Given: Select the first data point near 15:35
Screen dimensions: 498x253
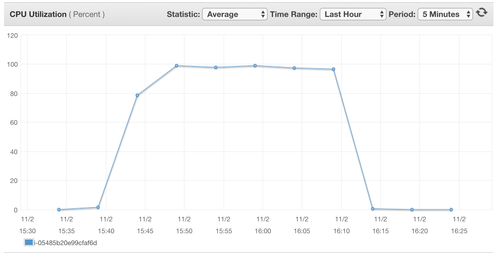Looking at the screenshot, I should 59,210.
